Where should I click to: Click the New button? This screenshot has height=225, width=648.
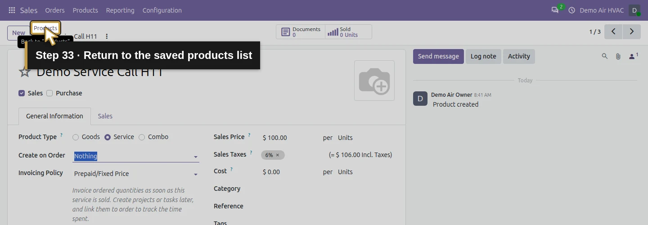pyautogui.click(x=18, y=33)
